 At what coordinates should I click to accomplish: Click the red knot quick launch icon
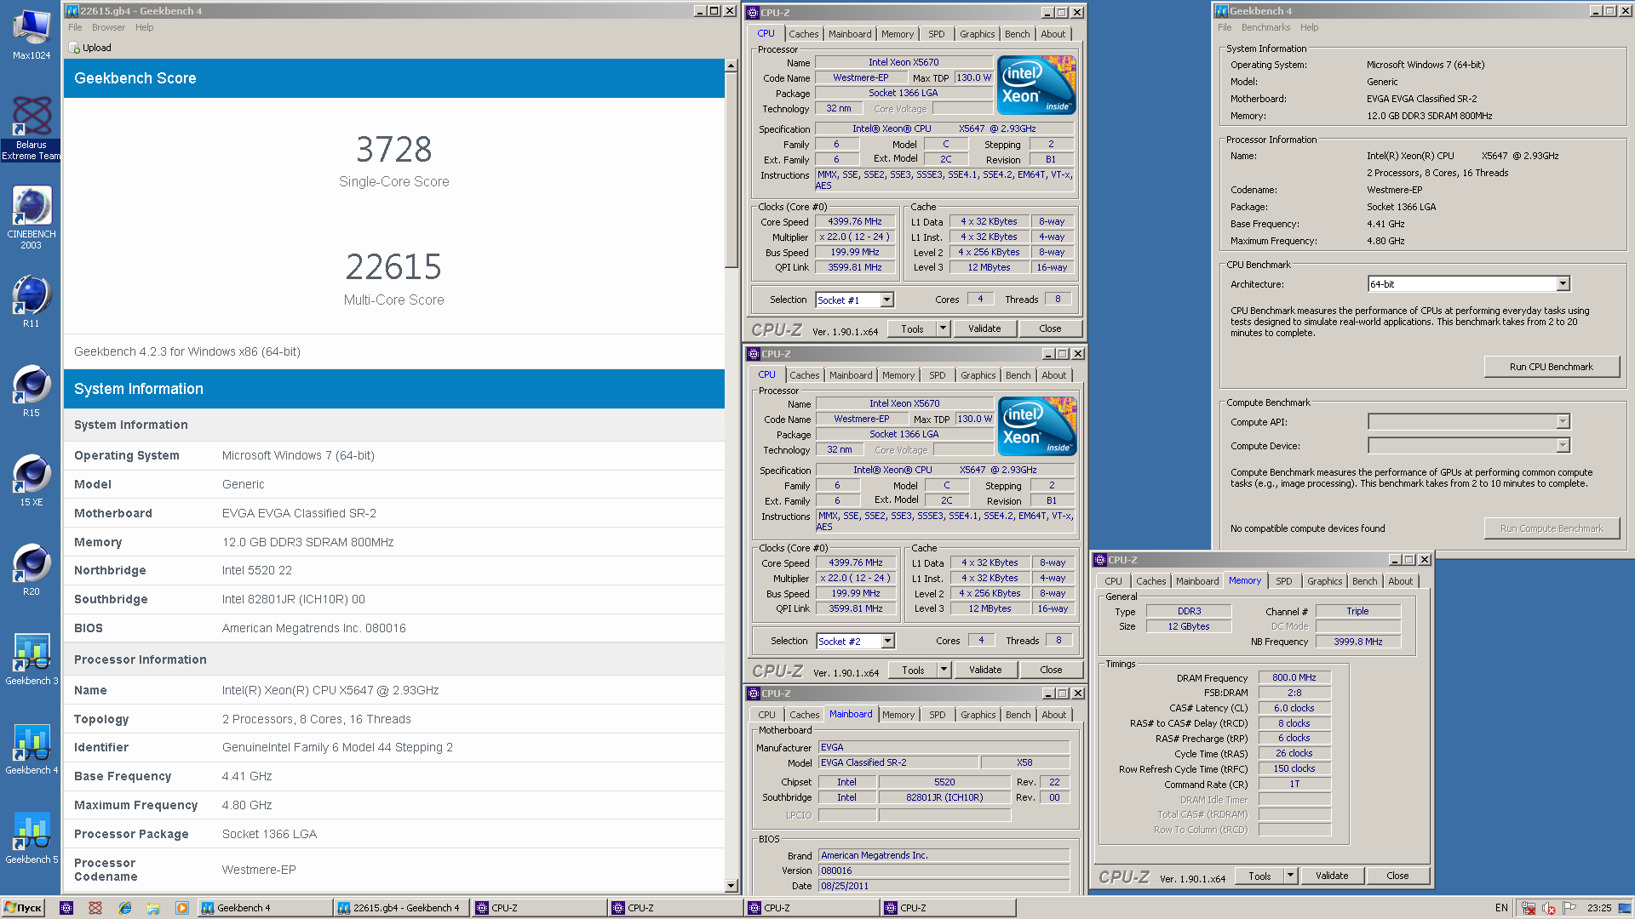point(95,908)
